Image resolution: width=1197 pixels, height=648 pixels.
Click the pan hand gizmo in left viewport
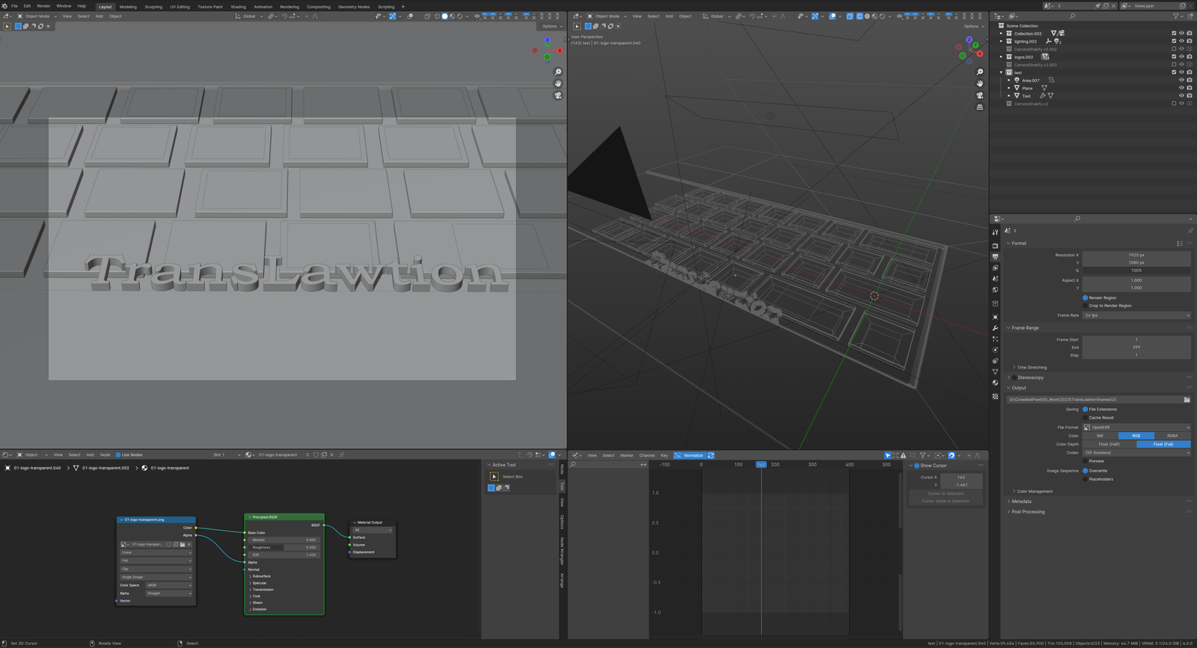[558, 84]
